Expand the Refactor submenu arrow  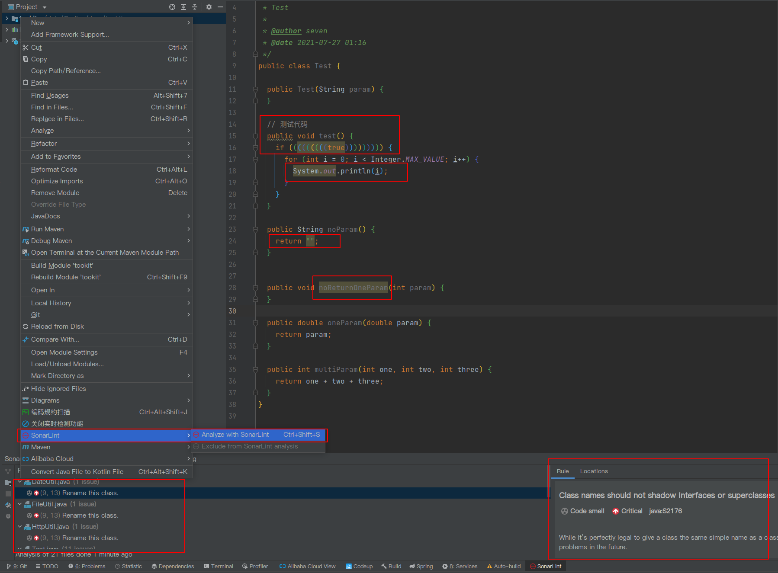coord(189,144)
